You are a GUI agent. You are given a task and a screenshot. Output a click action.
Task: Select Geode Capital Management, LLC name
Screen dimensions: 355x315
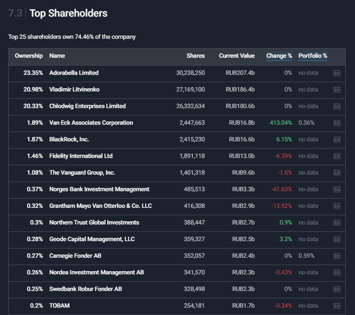[x=92, y=239]
